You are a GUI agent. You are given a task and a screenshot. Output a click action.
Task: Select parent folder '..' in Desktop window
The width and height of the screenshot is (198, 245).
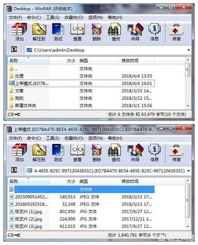81,69
